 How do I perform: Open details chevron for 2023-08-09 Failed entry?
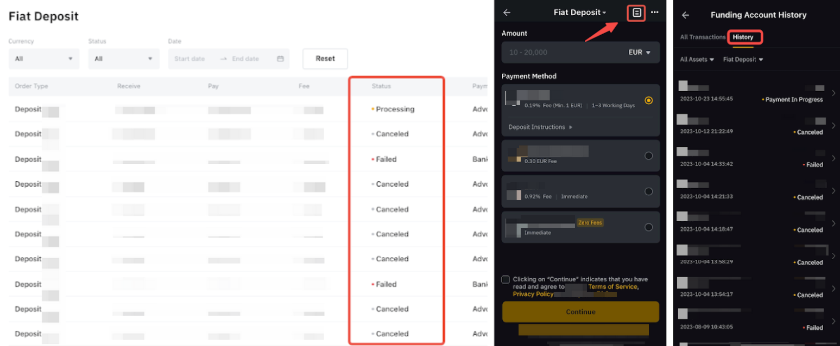[833, 321]
